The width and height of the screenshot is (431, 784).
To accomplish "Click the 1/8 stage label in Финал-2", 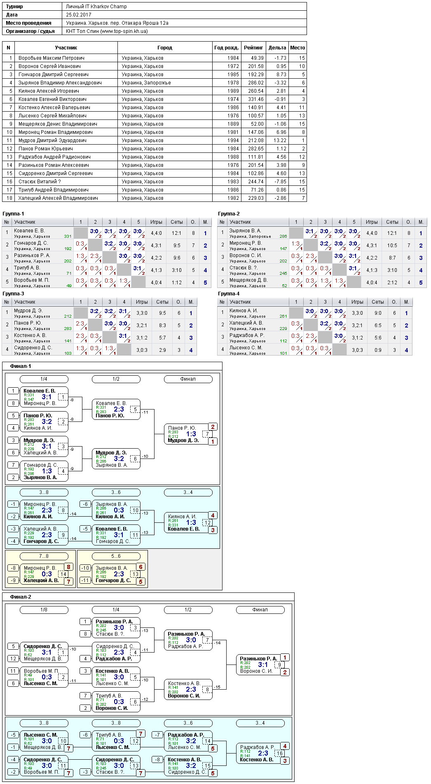I will tap(44, 610).
